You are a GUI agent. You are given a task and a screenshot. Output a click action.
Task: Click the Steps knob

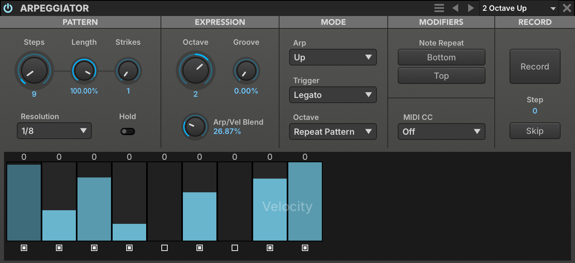34,70
